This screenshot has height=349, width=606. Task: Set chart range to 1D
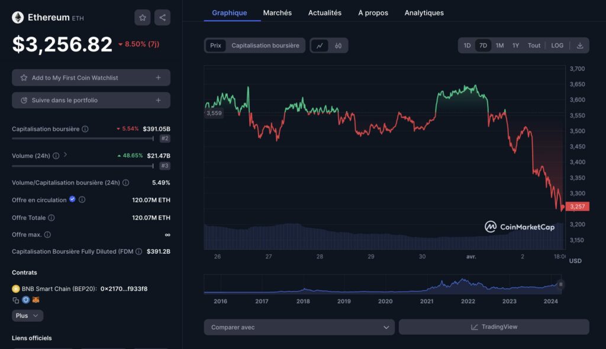[467, 46]
